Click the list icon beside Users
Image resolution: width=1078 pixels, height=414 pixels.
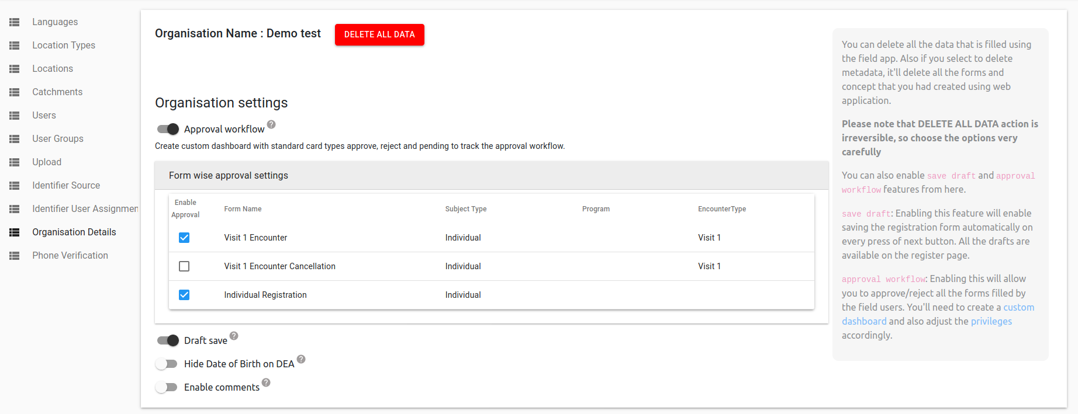point(15,116)
